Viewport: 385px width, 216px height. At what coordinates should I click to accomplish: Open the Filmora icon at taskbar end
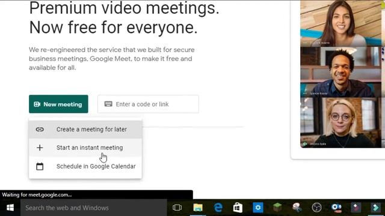pos(375,208)
